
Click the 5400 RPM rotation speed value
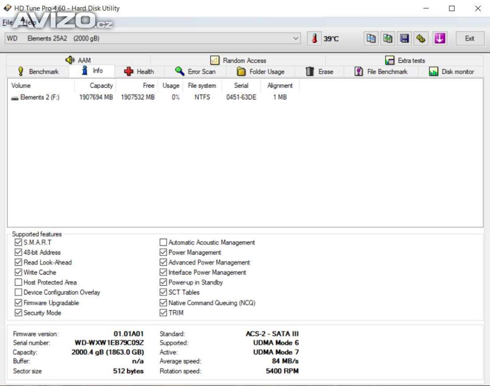282,371
